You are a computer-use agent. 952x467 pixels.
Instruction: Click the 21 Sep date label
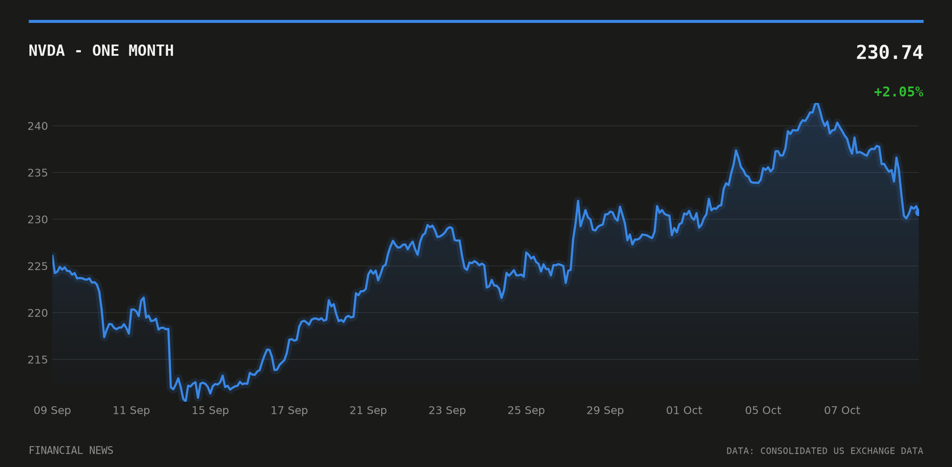click(368, 410)
